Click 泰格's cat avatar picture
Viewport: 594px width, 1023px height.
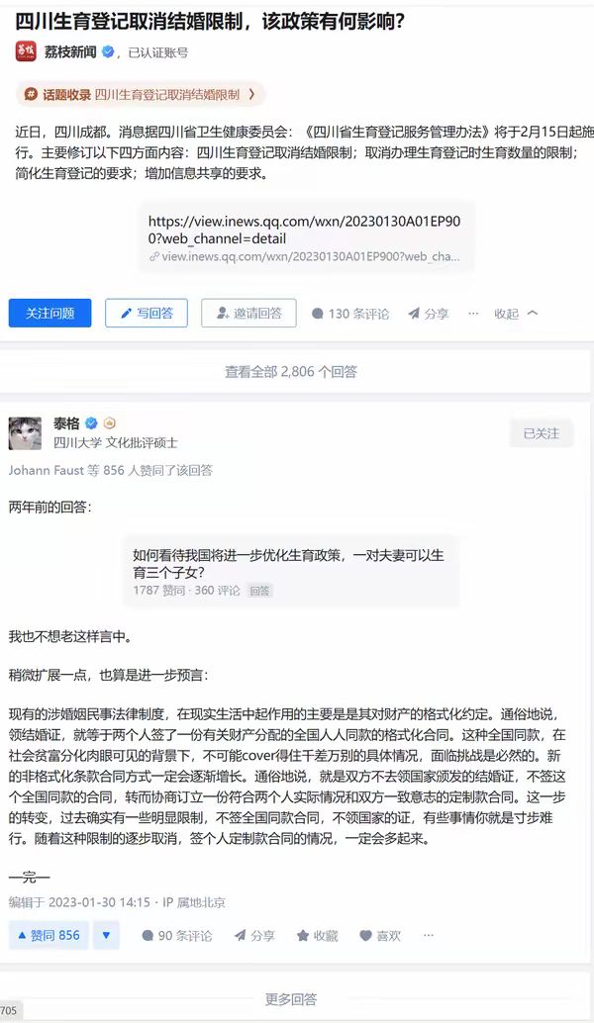point(25,433)
